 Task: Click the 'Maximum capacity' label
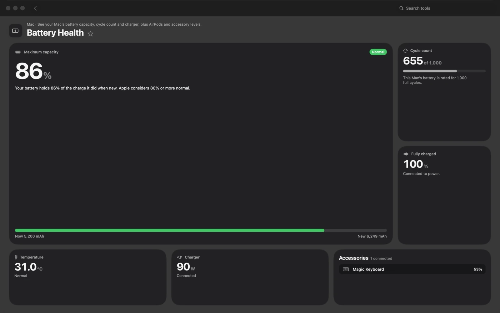coord(41,52)
